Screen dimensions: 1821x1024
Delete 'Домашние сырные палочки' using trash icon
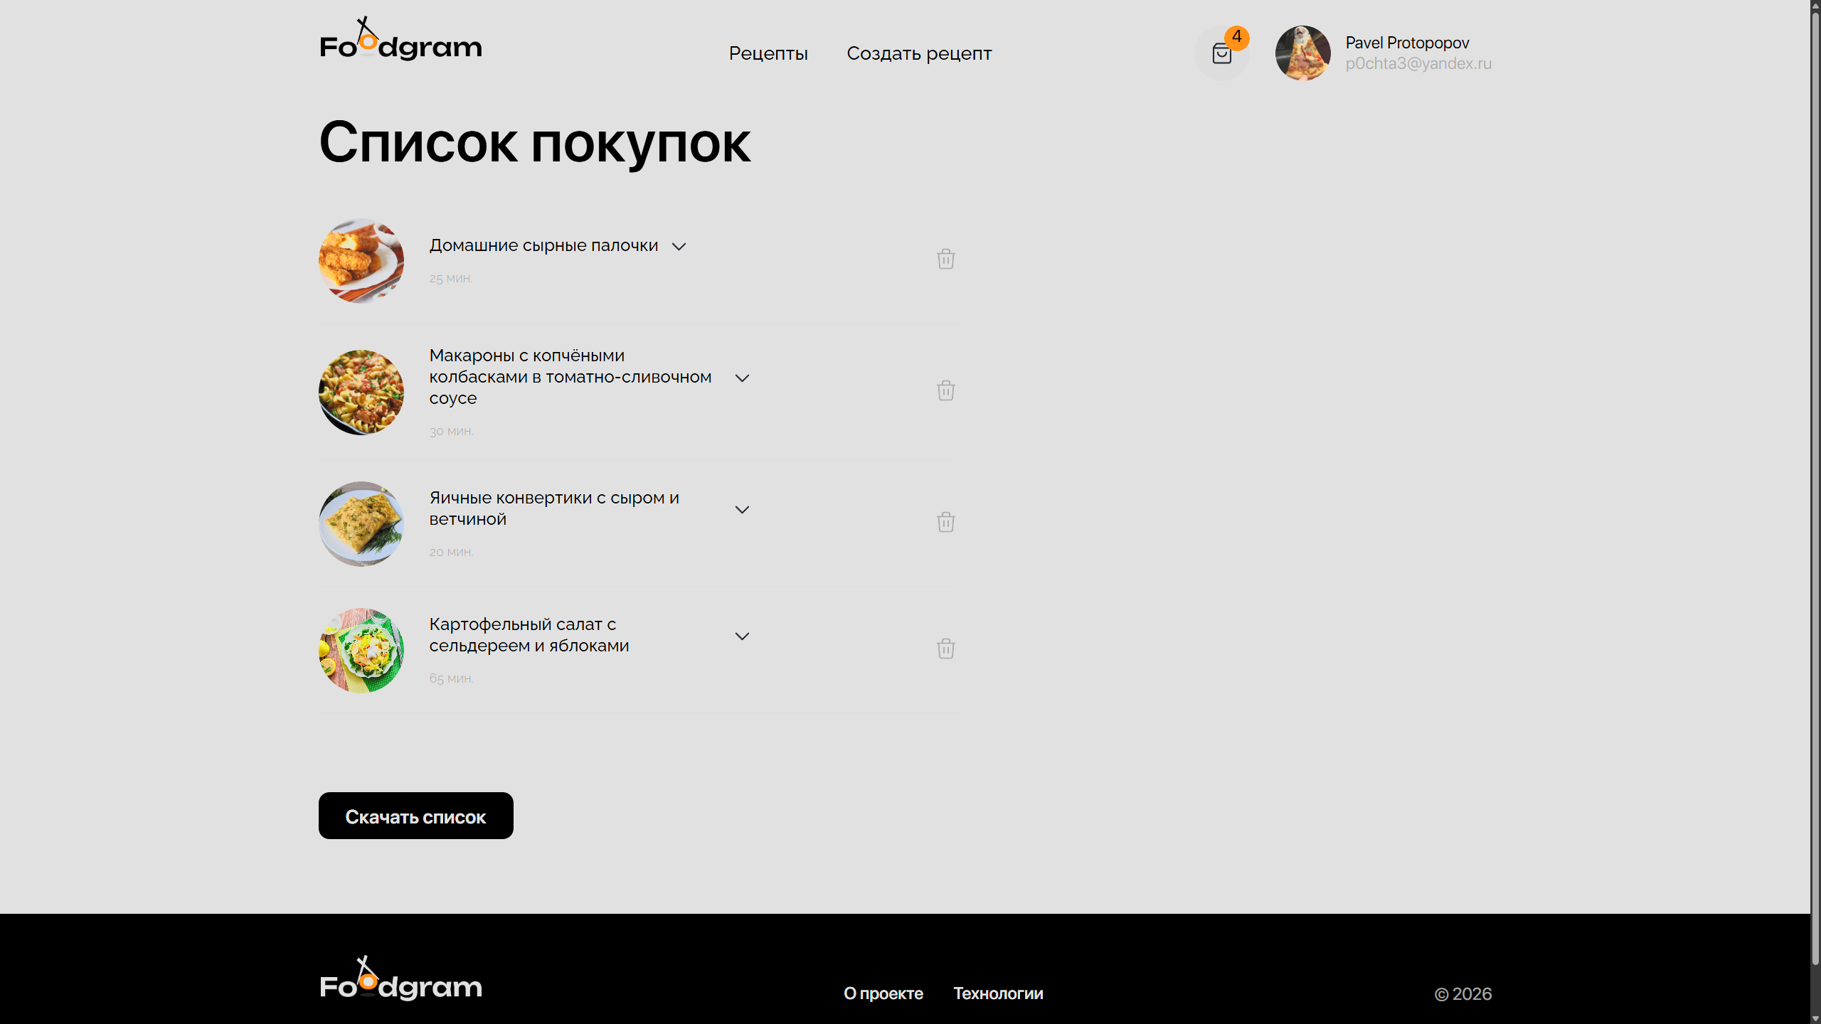click(945, 259)
